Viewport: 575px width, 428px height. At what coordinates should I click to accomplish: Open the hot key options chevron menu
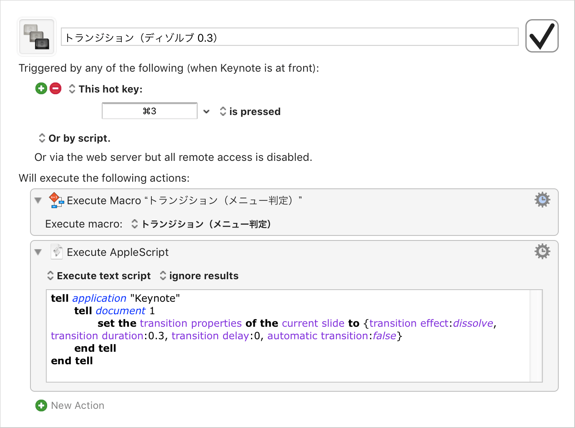(206, 111)
